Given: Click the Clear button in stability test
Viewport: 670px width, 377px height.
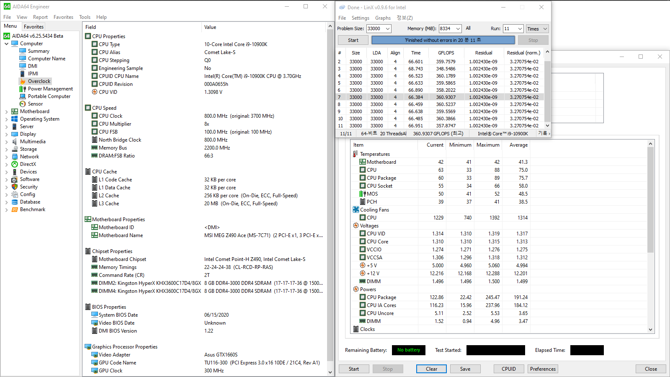Looking at the screenshot, I should 431,369.
